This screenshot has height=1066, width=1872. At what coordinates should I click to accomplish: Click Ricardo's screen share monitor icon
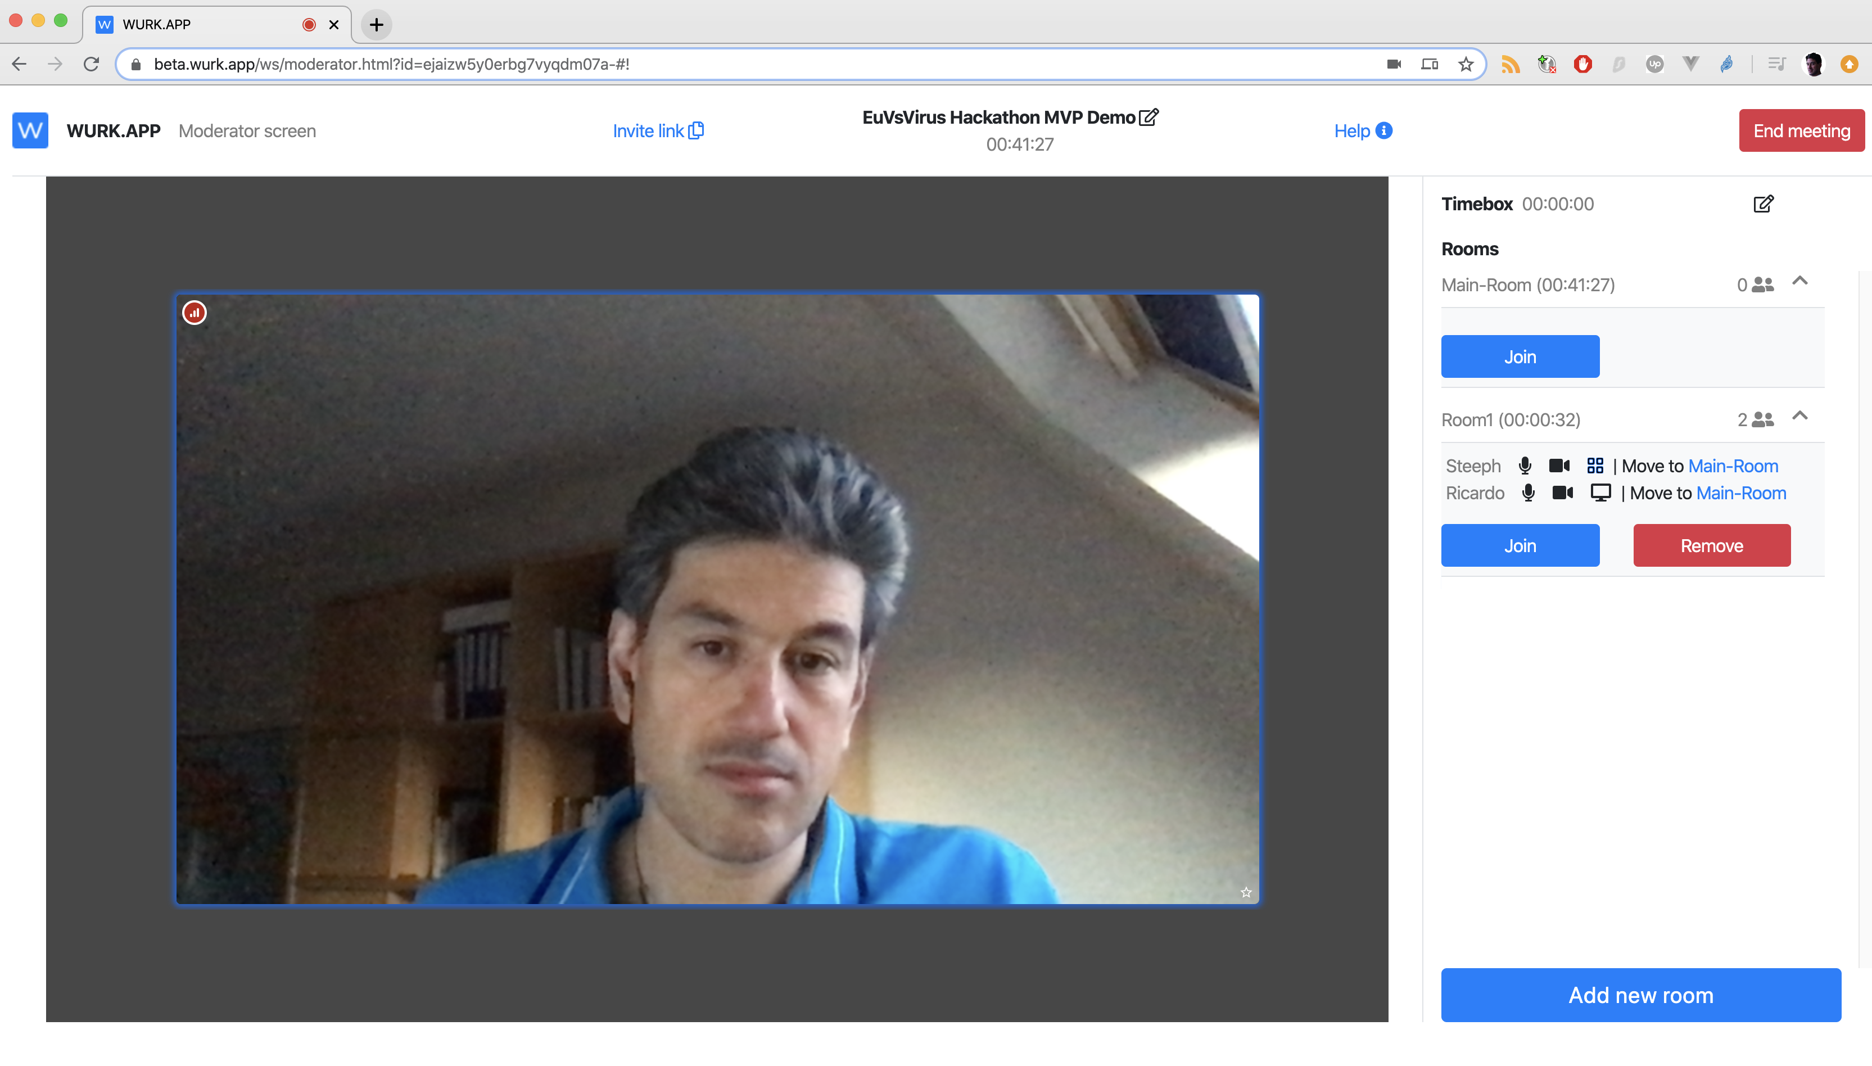[x=1600, y=493]
